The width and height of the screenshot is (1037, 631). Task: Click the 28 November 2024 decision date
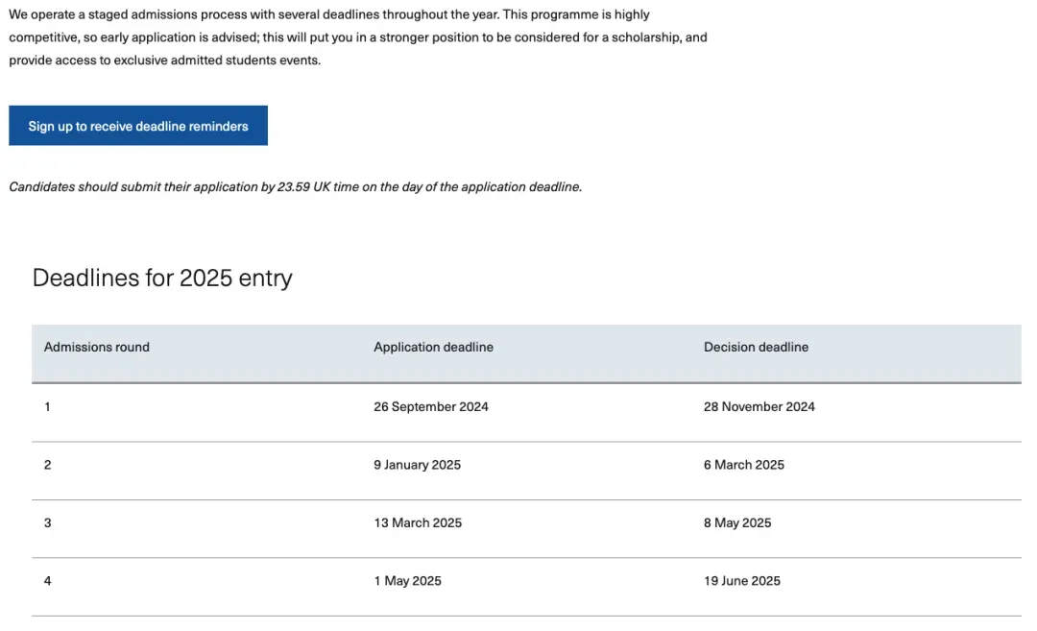click(x=759, y=406)
